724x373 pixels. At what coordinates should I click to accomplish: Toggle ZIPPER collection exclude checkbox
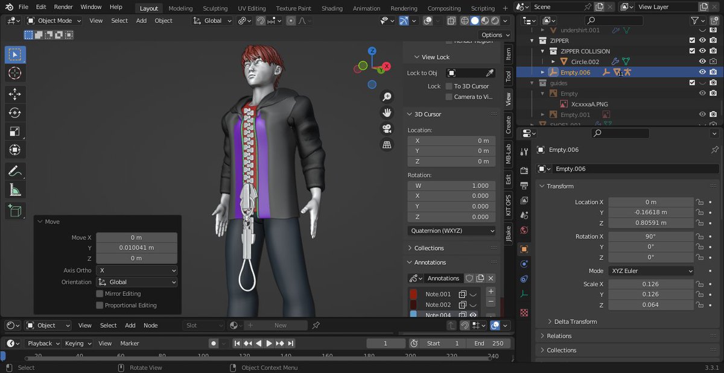pyautogui.click(x=692, y=40)
